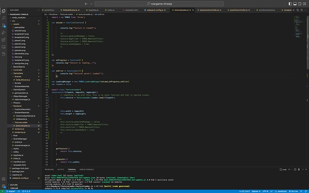Switch to the keyboardcontroller.js tab
Viewport: 309px width, 193px height.
[x=209, y=10]
